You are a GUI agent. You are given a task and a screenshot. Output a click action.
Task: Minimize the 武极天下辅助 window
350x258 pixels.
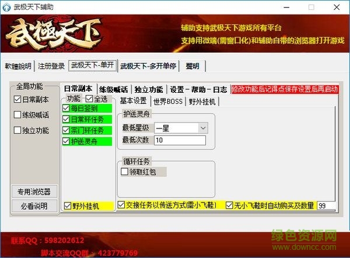point(286,8)
